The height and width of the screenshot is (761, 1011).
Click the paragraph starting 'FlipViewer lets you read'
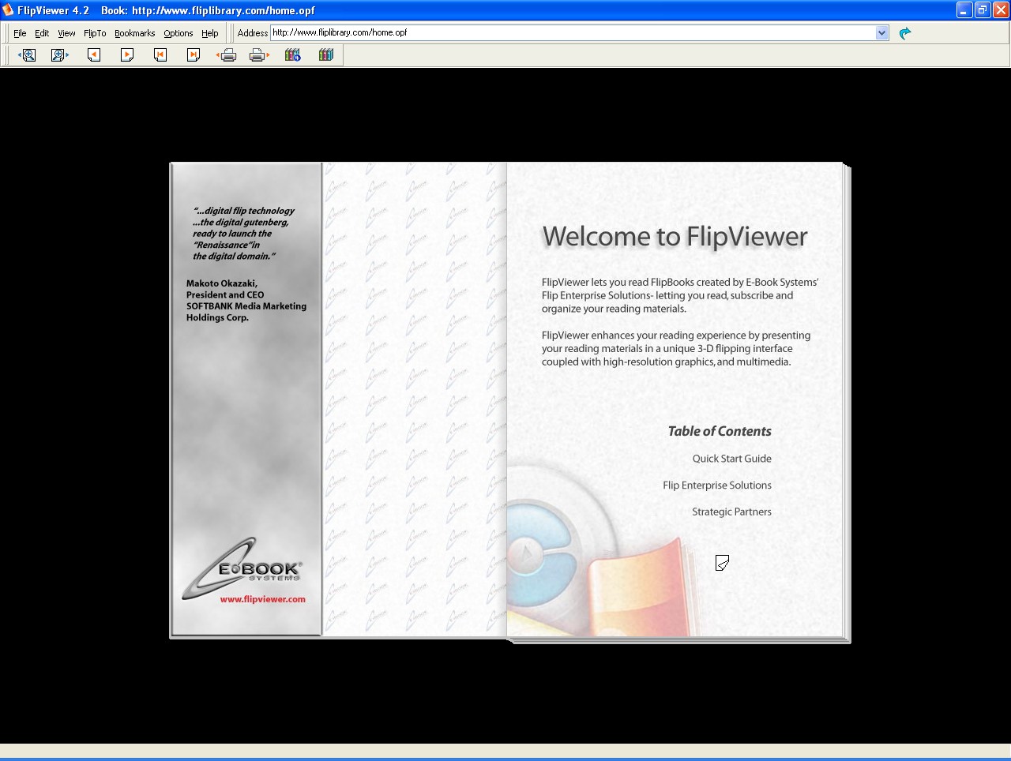[x=680, y=295]
